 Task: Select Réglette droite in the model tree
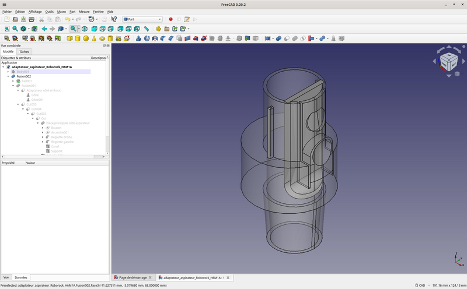(x=62, y=137)
